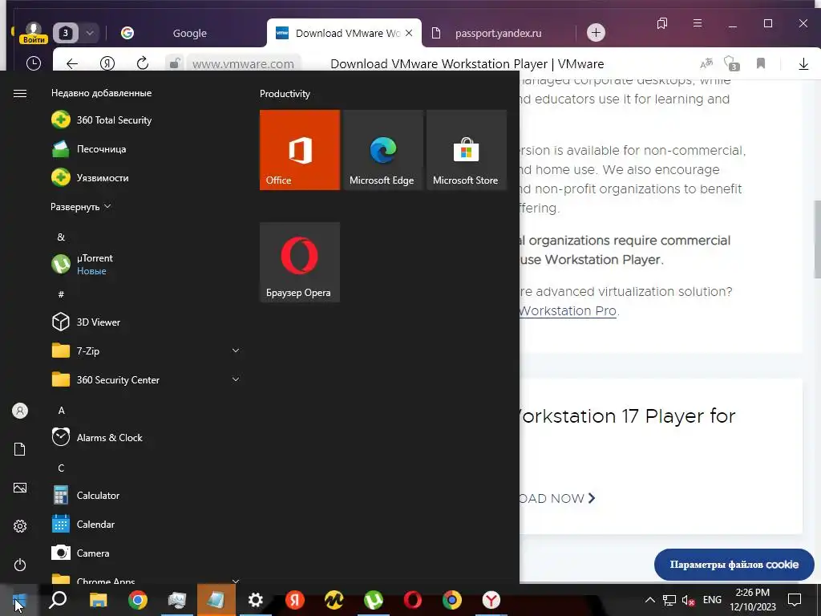Open Pictures icon in Start sidebar
Screen dimensions: 821x616
tap(20, 488)
